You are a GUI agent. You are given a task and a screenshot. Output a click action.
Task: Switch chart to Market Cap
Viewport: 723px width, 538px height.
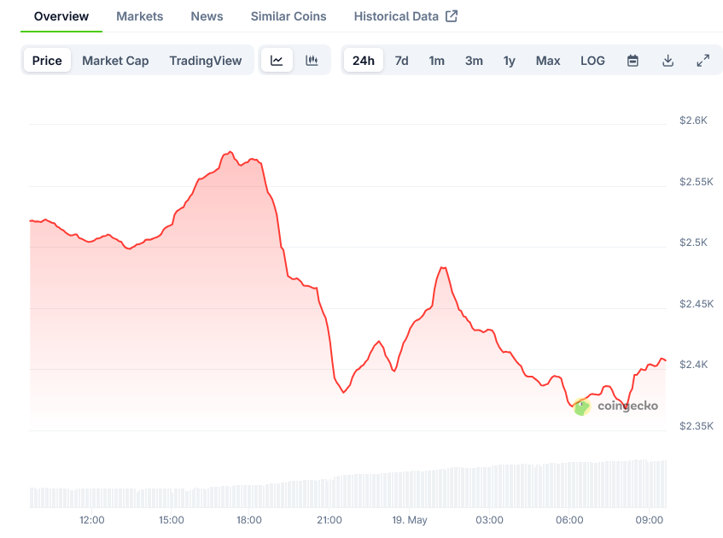[115, 61]
